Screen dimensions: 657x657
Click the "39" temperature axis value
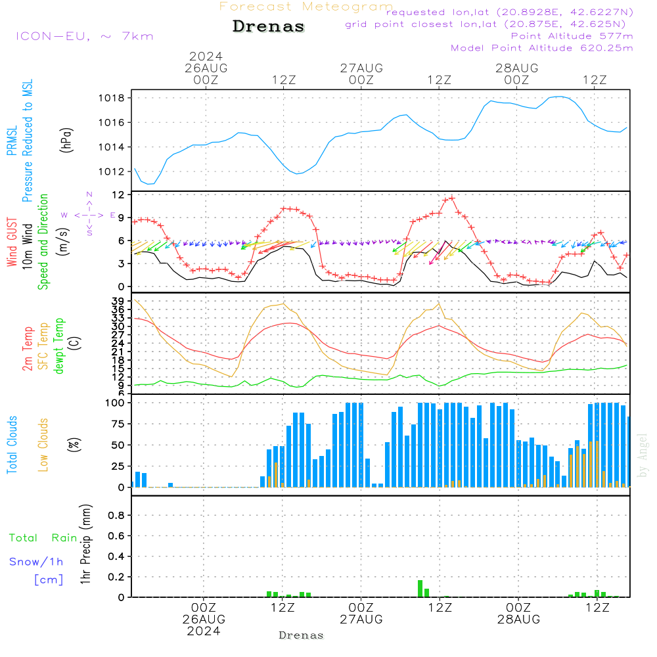tap(118, 302)
